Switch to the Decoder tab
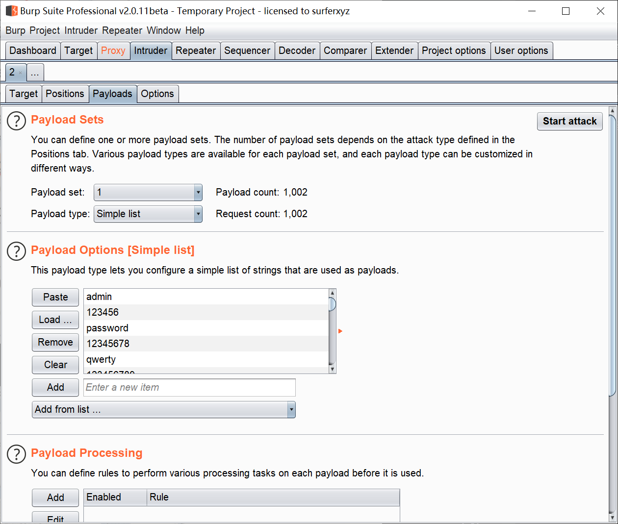This screenshot has height=524, width=618. pos(297,50)
